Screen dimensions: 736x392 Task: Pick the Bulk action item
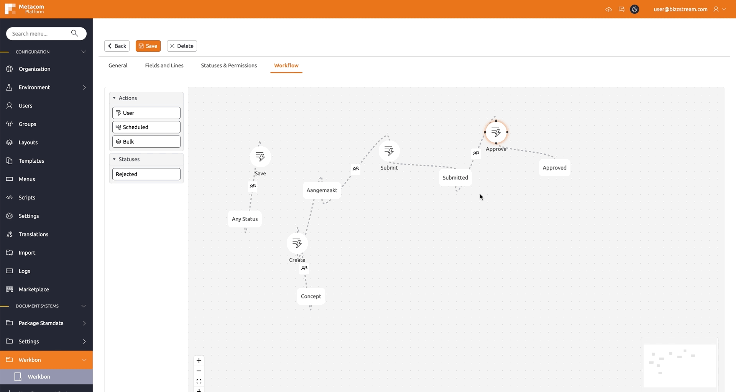[146, 142]
